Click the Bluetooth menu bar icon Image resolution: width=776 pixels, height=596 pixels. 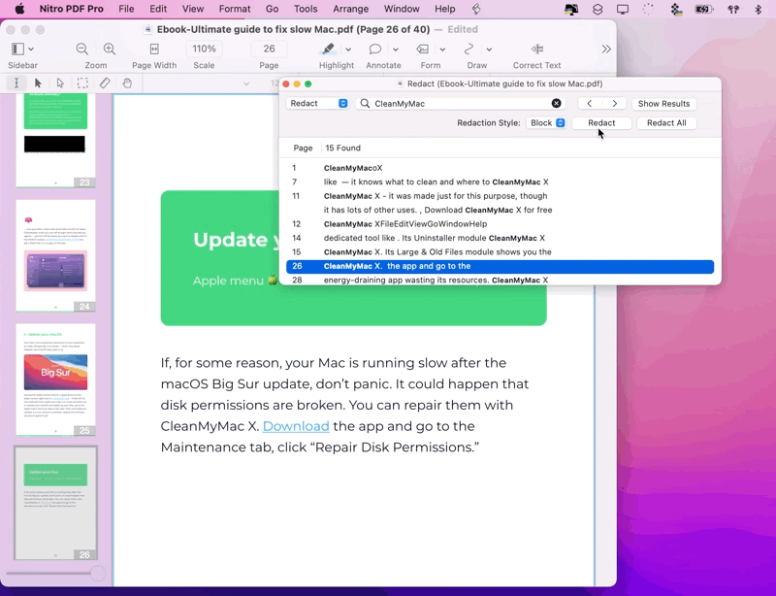coord(758,9)
